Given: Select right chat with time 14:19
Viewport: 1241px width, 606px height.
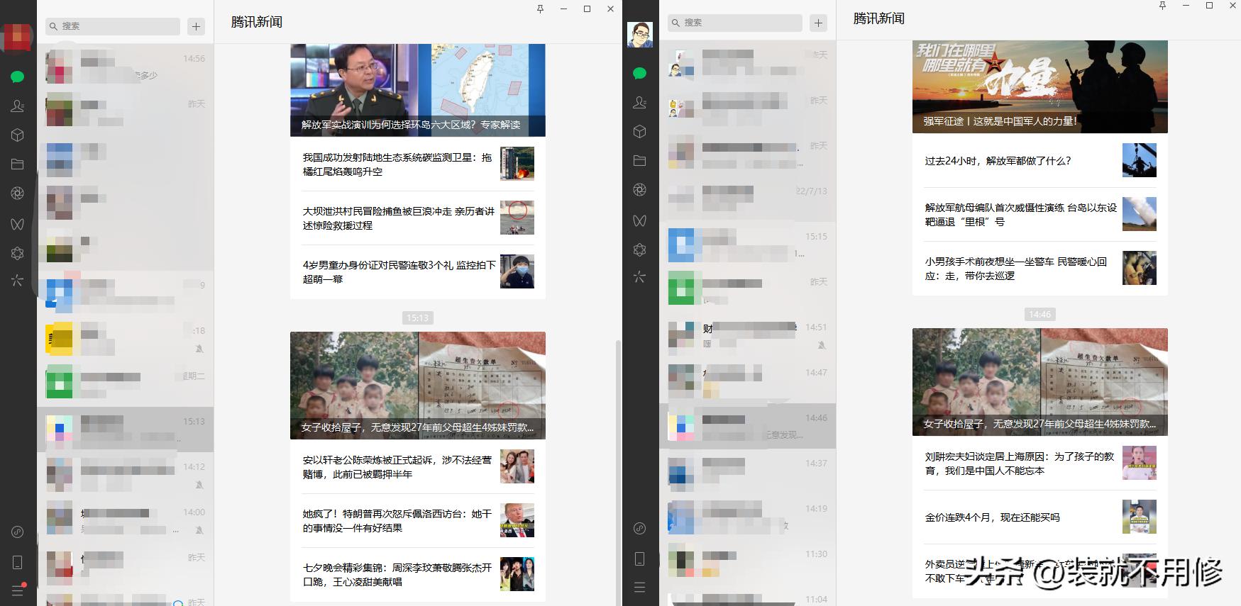Looking at the screenshot, I should [x=748, y=517].
